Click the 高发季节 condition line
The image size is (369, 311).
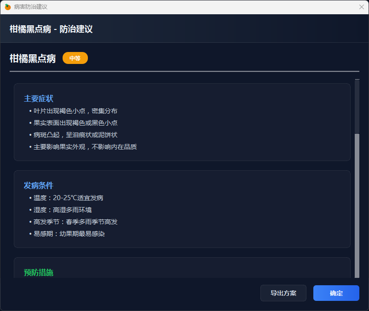tap(75, 222)
